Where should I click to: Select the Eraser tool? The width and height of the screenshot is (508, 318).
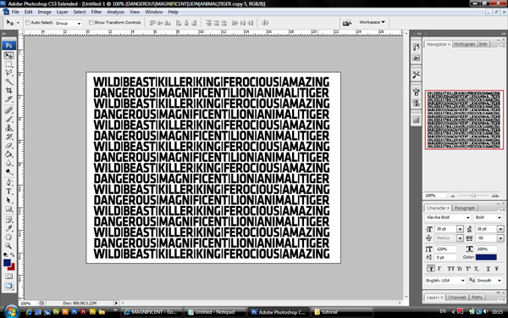[x=8, y=145]
